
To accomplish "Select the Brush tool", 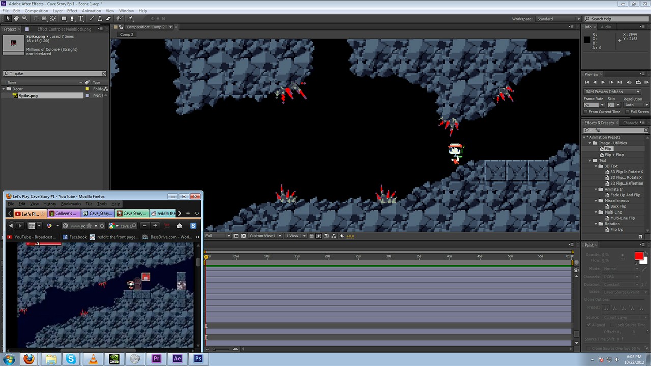I will [x=92, y=18].
